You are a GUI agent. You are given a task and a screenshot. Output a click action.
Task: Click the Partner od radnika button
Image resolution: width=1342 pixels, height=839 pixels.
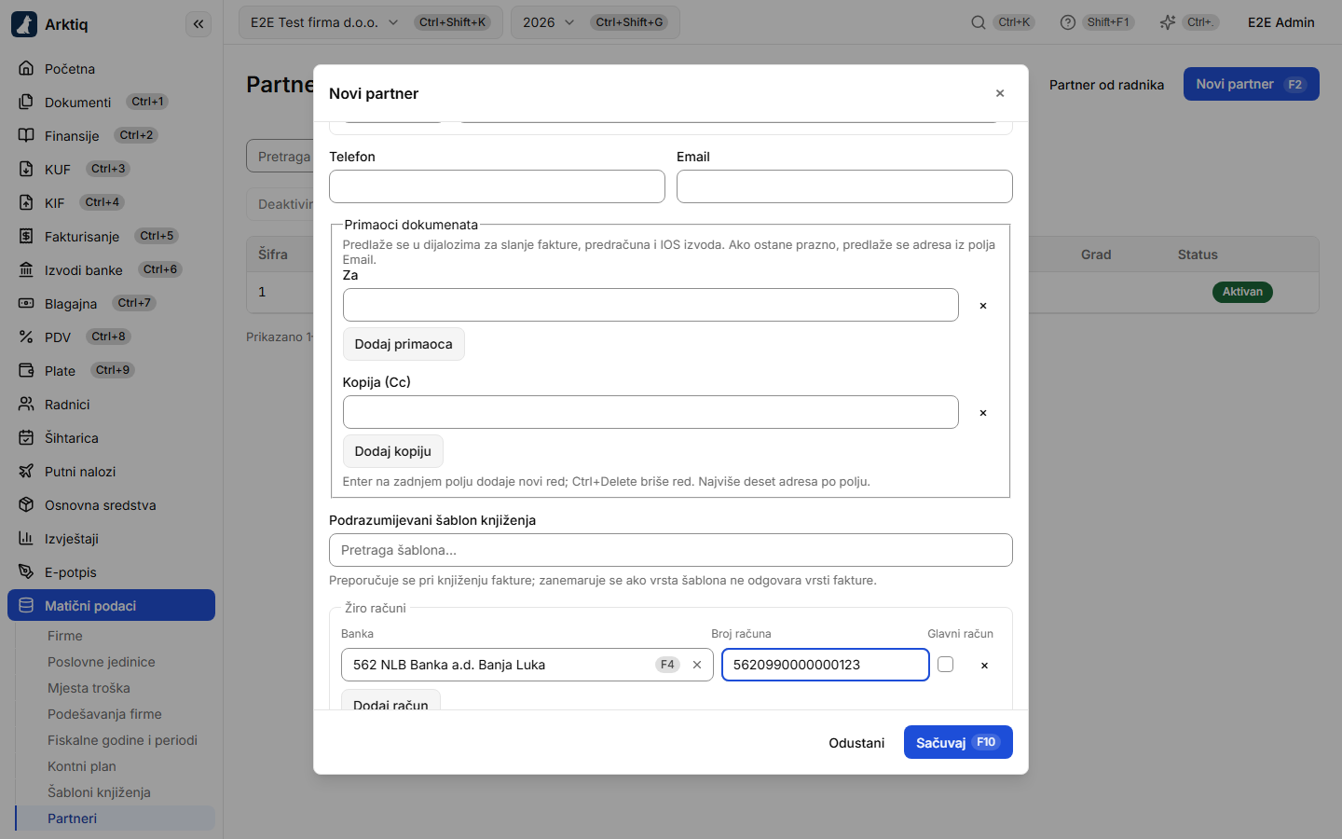click(1106, 85)
